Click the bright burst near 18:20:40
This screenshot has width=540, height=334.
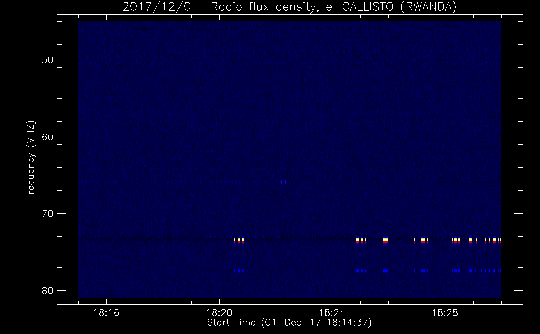pyautogui.click(x=239, y=240)
